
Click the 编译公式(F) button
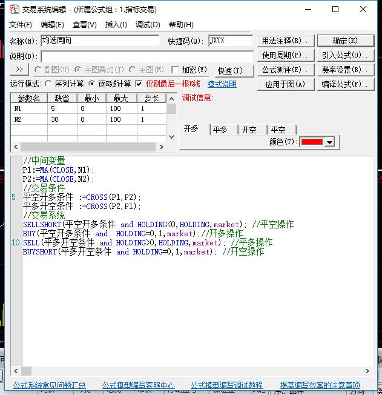tap(346, 84)
